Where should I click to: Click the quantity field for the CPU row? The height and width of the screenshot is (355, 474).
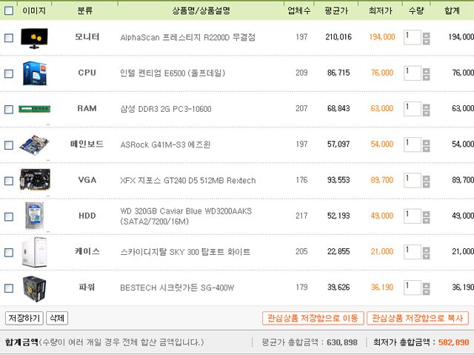click(x=413, y=73)
